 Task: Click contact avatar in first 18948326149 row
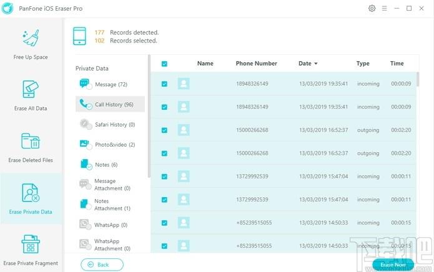click(x=184, y=84)
